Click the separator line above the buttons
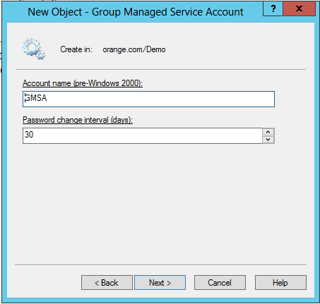The height and width of the screenshot is (304, 320). pyautogui.click(x=161, y=265)
